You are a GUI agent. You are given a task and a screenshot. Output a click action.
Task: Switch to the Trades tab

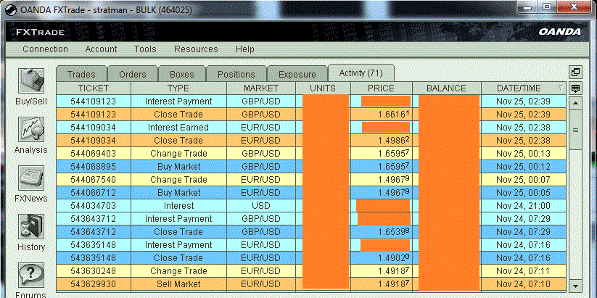[81, 74]
